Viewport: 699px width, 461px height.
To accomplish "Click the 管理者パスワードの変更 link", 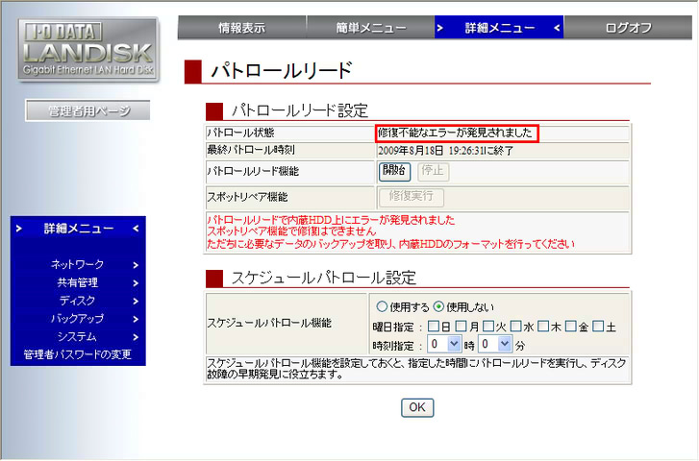I will (77, 355).
